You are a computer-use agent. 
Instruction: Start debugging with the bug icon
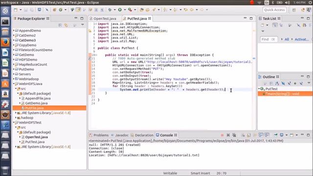(x=110, y=10)
